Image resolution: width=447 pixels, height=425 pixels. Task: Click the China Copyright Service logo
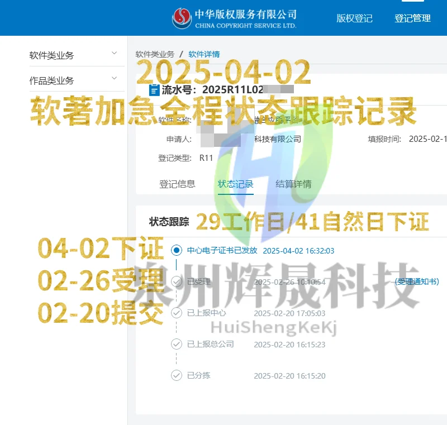pos(181,17)
